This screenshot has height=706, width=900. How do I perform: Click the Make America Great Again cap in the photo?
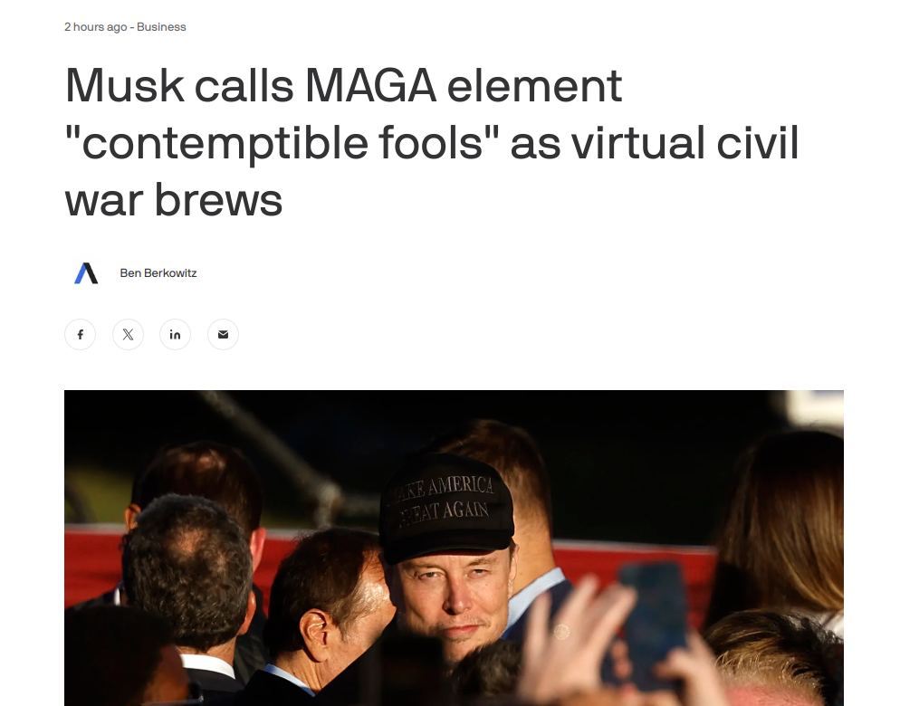(x=446, y=507)
